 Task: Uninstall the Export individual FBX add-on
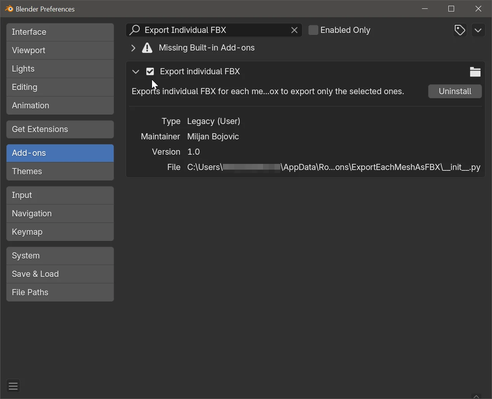click(454, 91)
